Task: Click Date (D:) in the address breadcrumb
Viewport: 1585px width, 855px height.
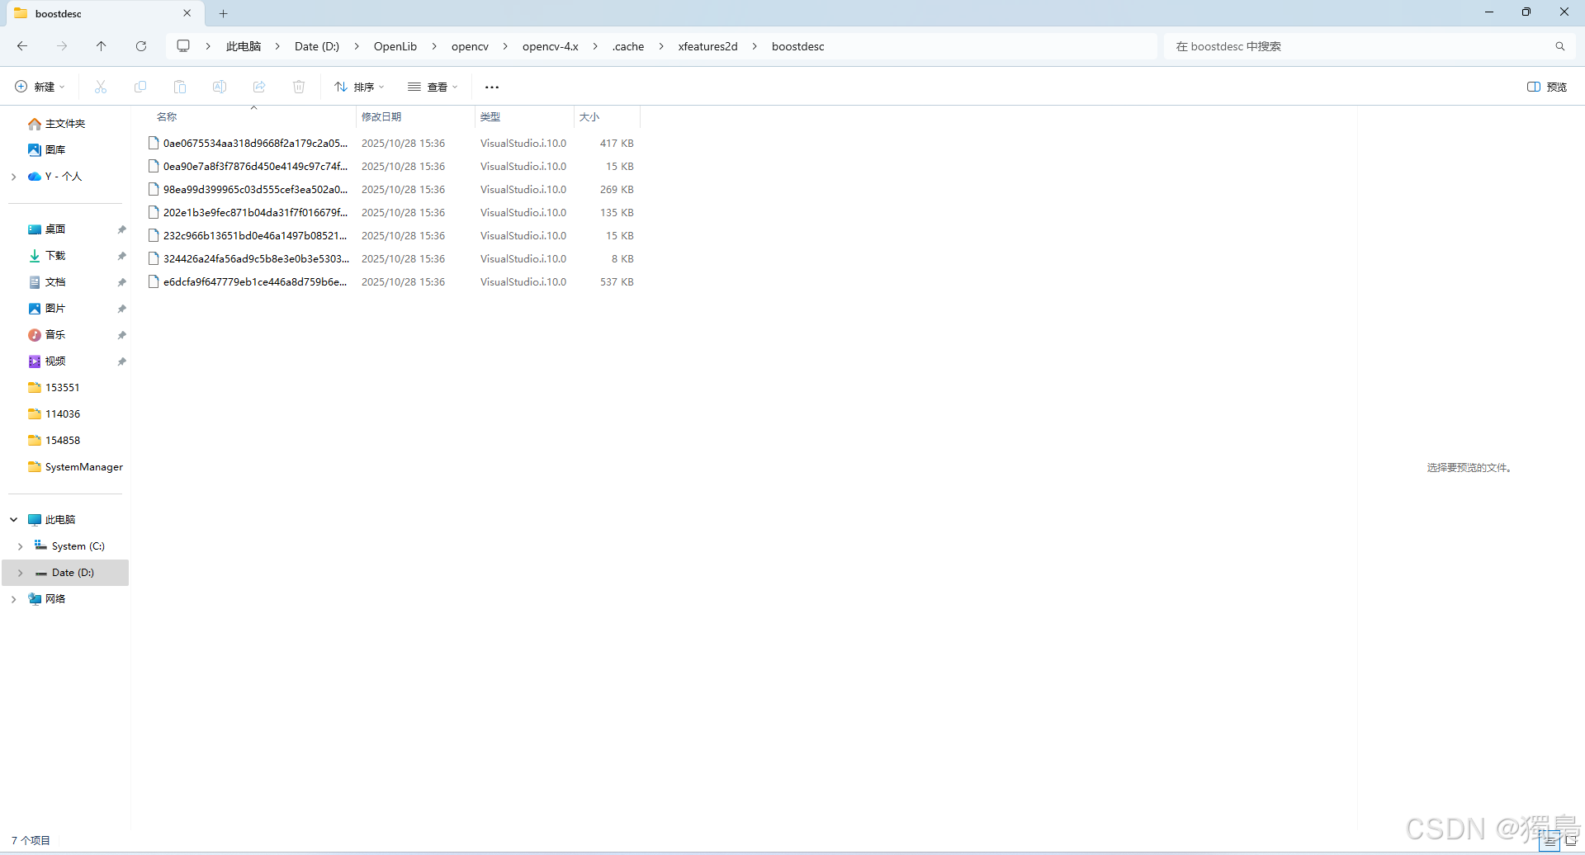Action: (317, 46)
